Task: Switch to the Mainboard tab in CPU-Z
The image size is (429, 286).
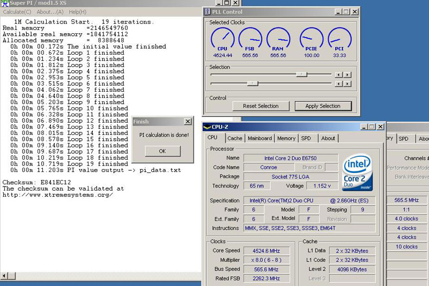Action: [260, 138]
